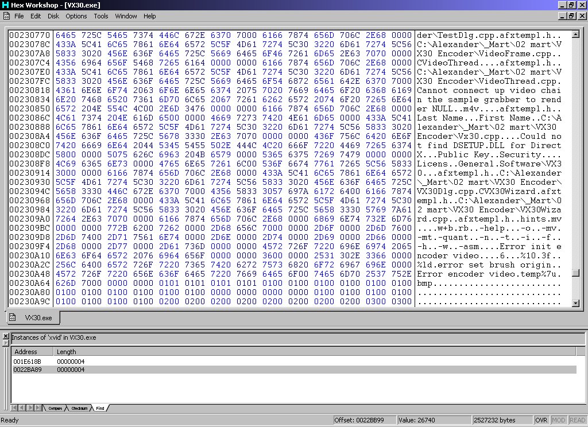Switch to the Compare results tab
588x427 pixels.
(x=55, y=408)
